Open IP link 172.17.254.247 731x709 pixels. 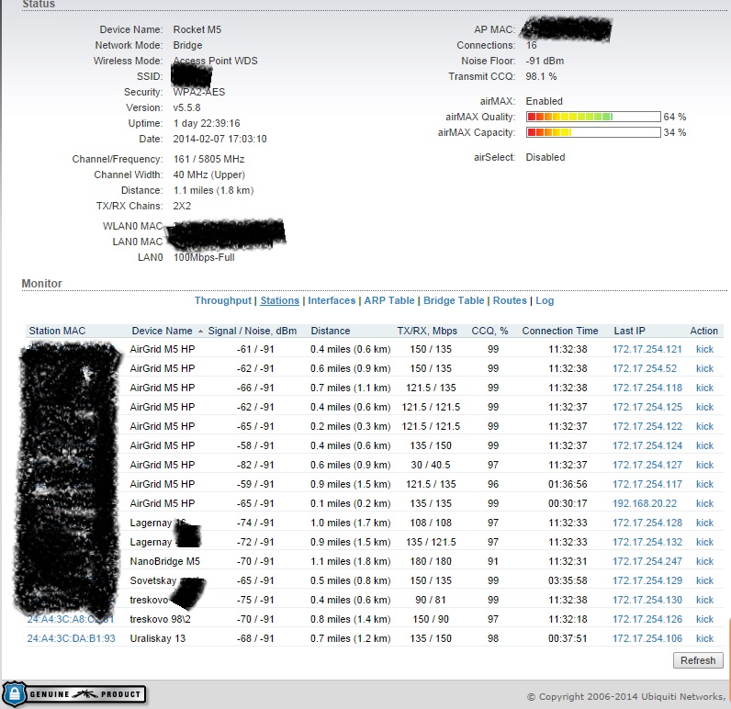point(647,561)
